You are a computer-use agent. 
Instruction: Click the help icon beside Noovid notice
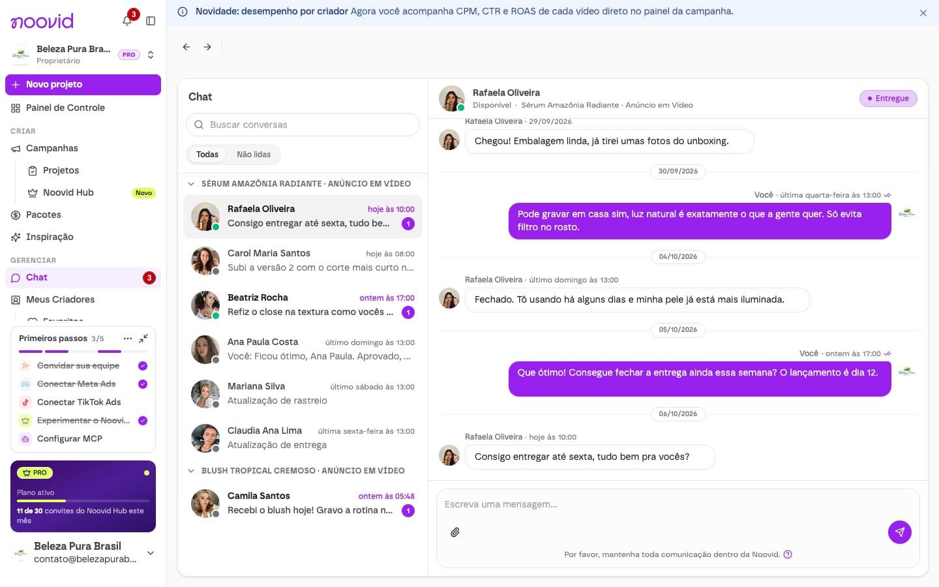788,554
